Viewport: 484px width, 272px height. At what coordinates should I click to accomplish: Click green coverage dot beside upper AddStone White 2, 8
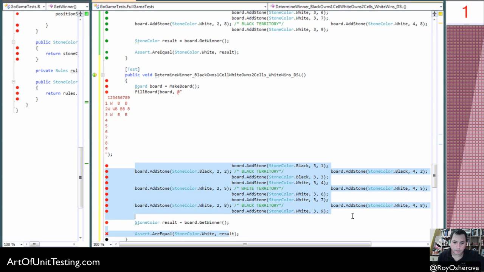(107, 24)
